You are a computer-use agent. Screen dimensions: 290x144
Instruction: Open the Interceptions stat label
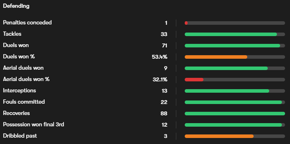pyautogui.click(x=19, y=91)
